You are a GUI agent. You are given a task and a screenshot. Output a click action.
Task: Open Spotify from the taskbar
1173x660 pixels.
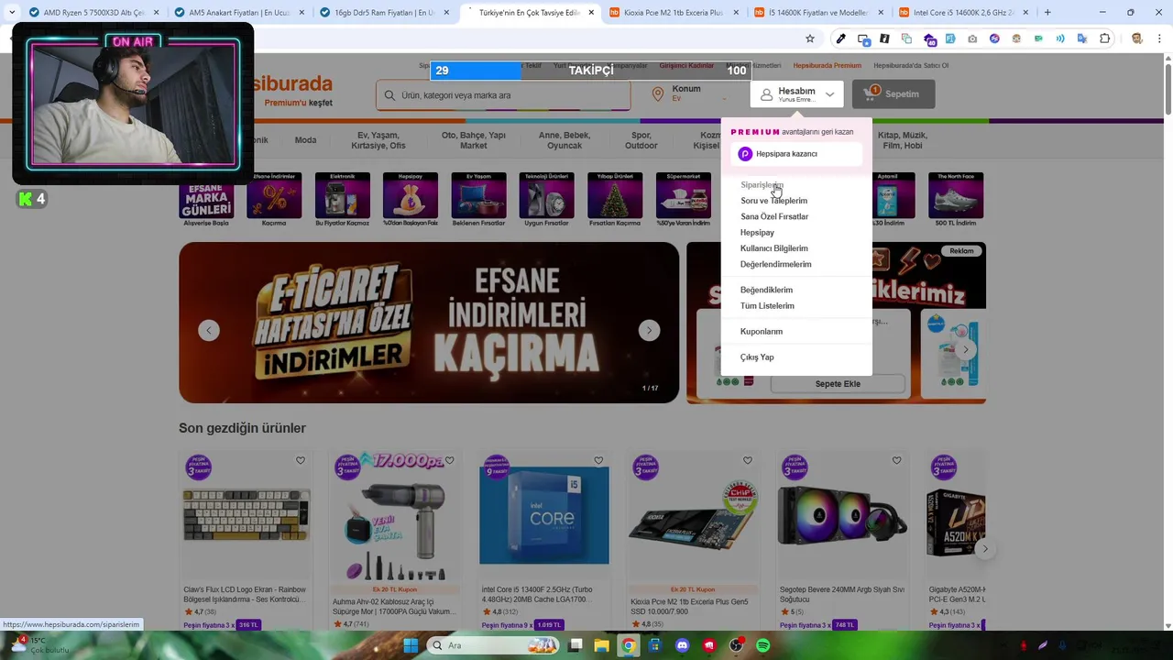[x=762, y=645]
